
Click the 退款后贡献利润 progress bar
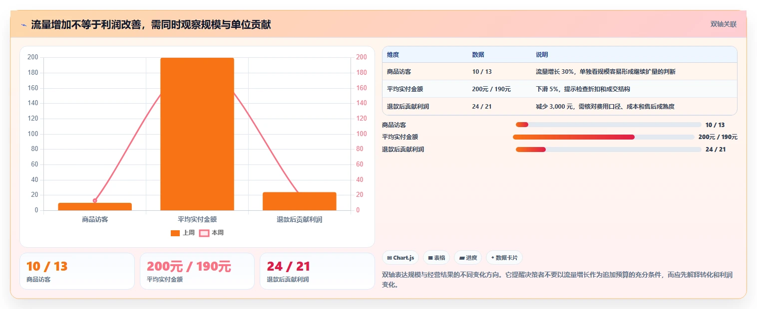(609, 150)
